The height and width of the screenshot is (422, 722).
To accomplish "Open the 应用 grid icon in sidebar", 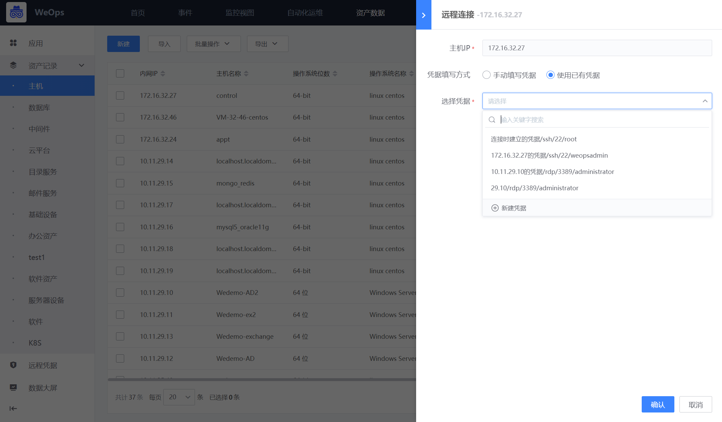I will 13,43.
